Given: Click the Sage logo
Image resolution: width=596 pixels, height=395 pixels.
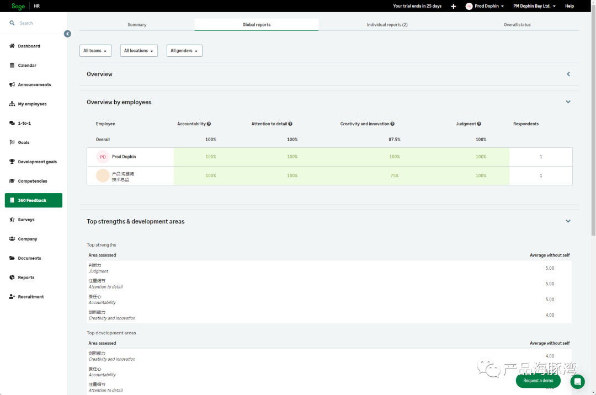Looking at the screenshot, I should 18,6.
